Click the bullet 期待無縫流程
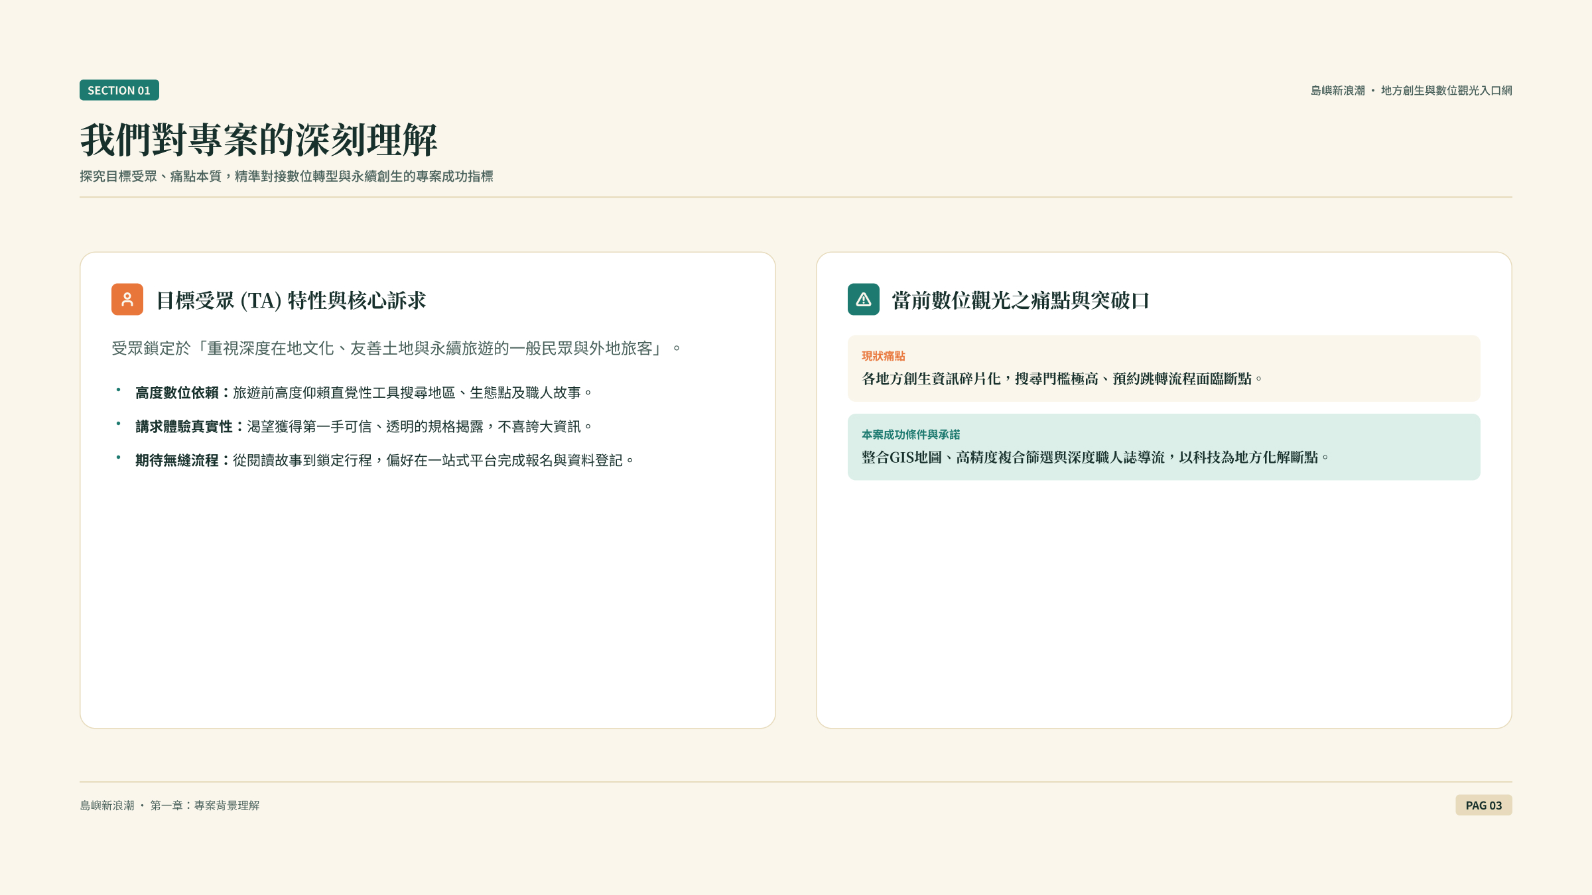 (385, 461)
